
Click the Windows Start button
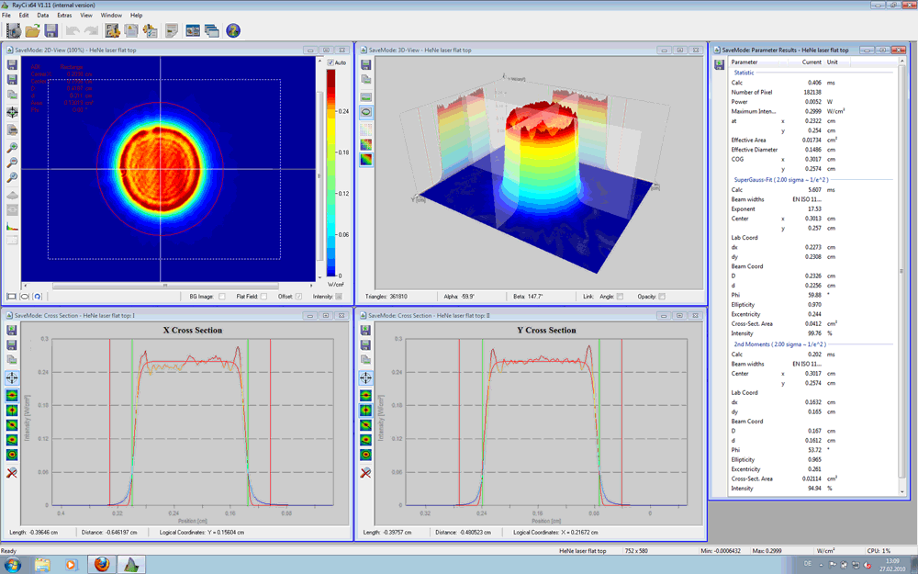coord(13,564)
